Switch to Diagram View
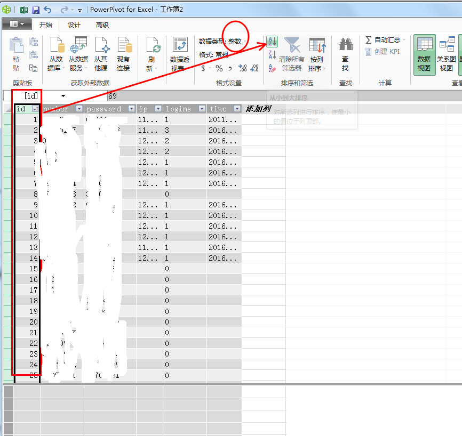Screen dimensions: 462x436 (x=447, y=55)
